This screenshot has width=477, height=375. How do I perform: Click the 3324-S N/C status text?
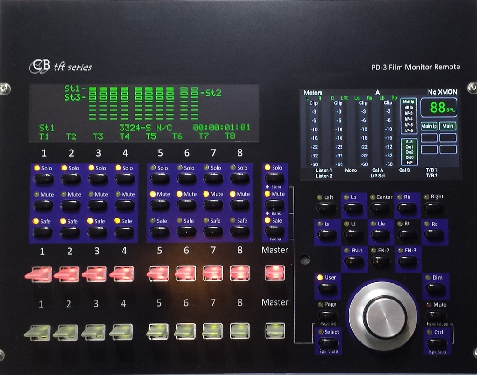145,128
